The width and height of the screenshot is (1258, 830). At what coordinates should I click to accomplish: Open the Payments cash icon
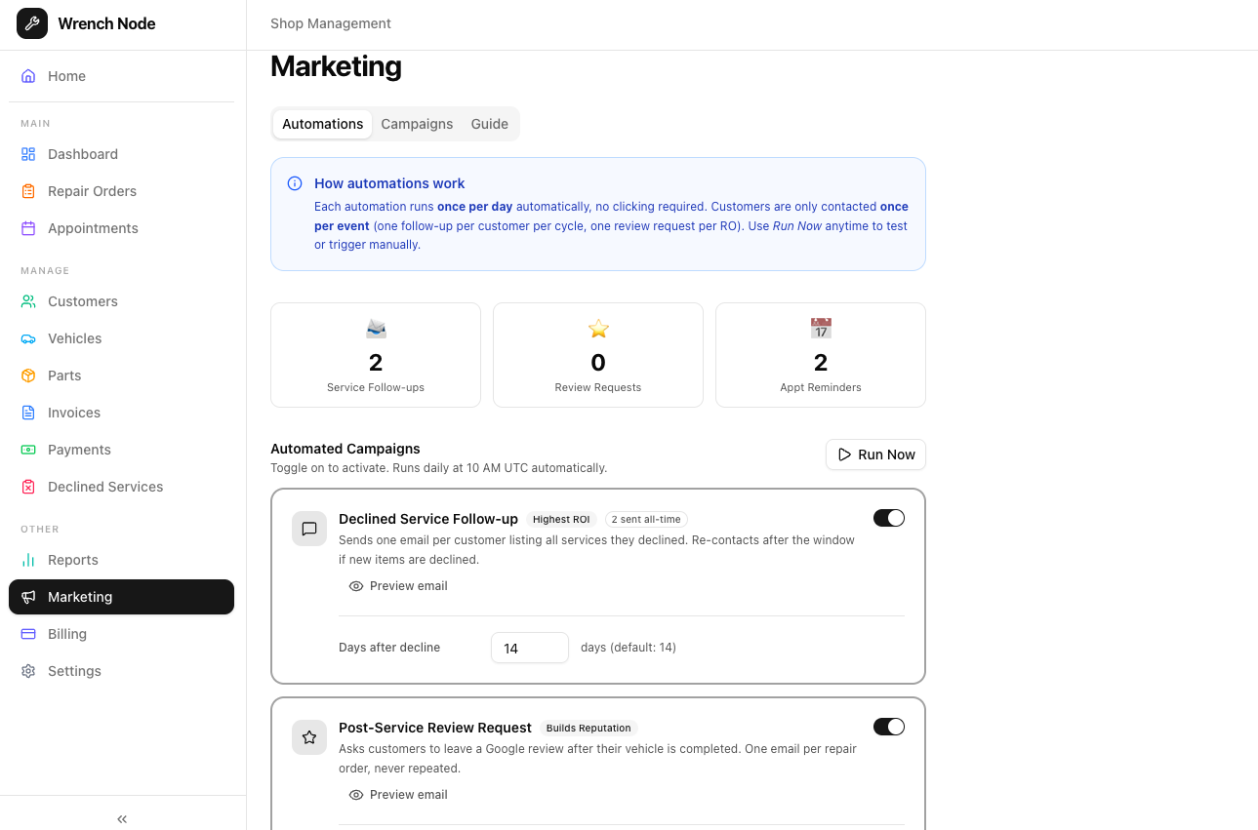[x=28, y=450]
